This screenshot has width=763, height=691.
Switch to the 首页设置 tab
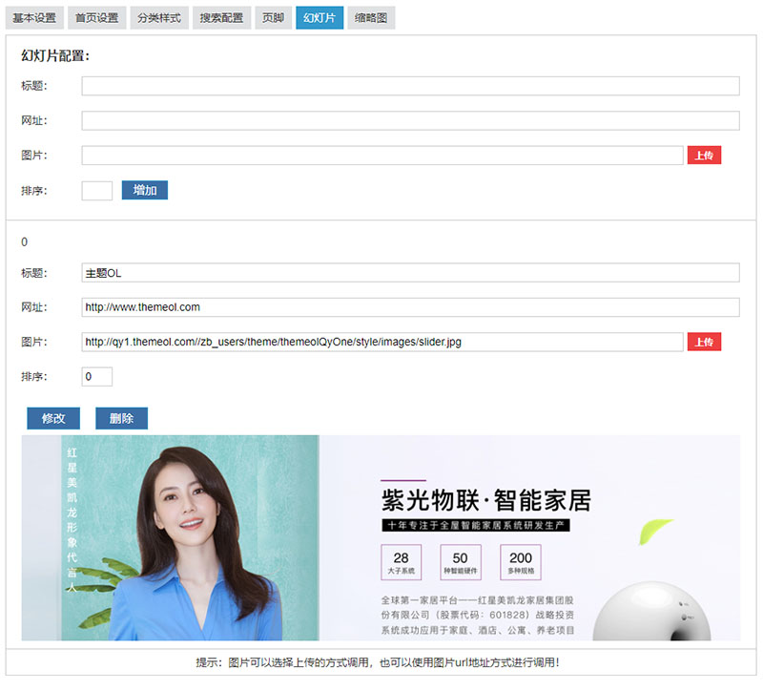click(x=96, y=18)
